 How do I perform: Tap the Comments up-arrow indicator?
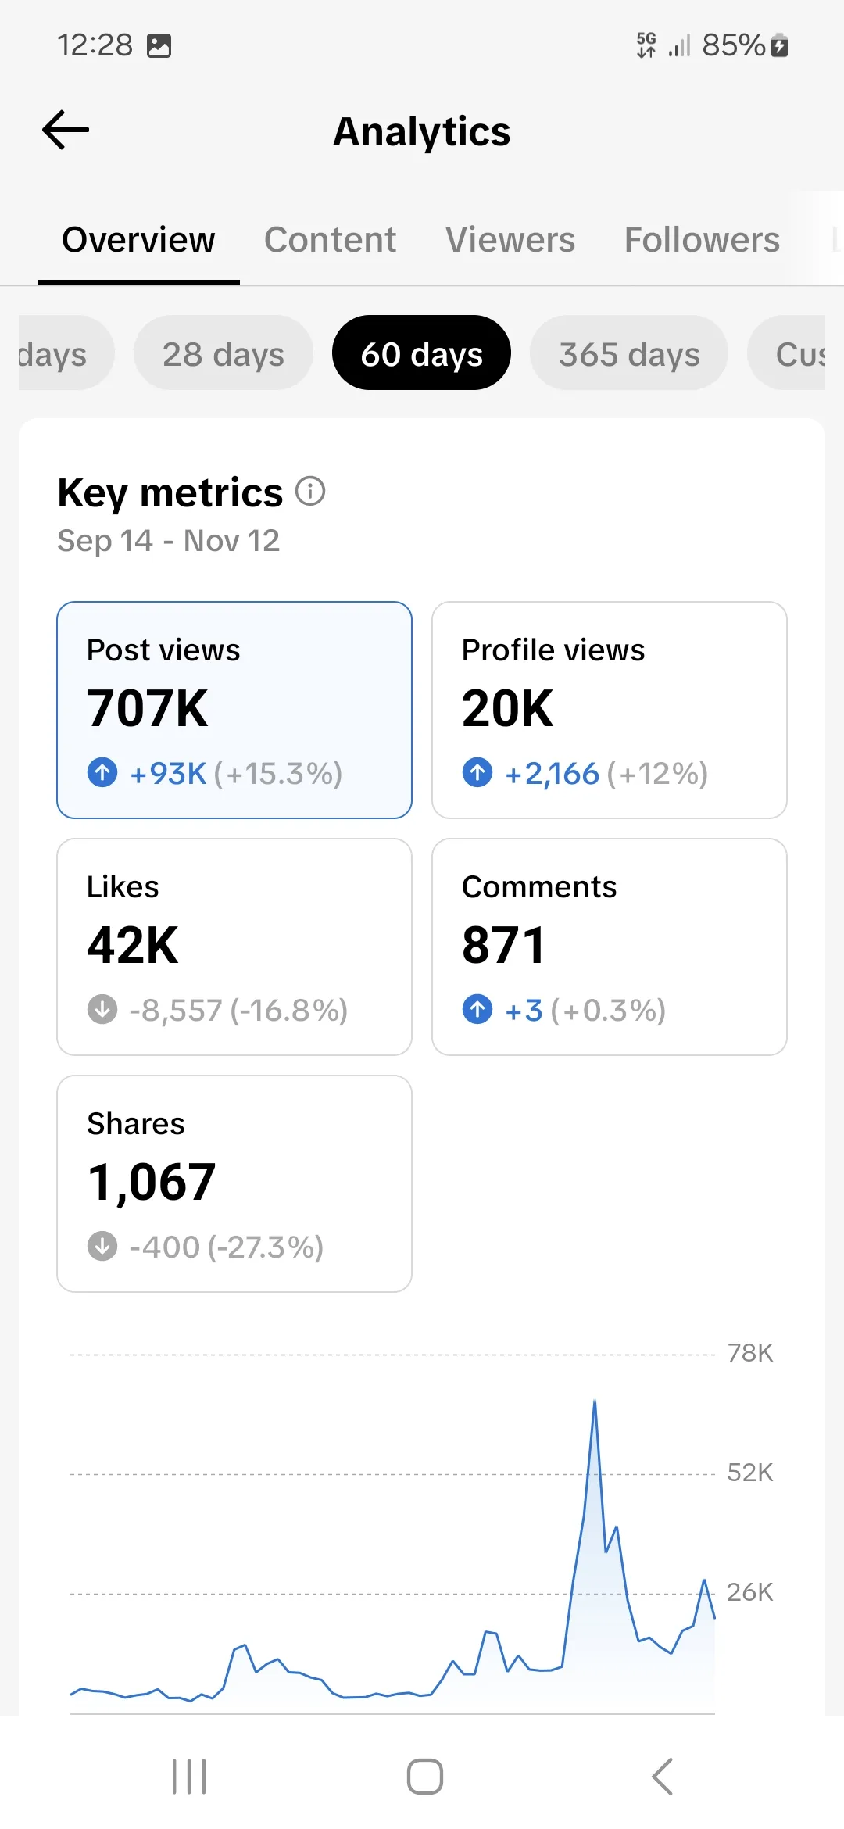pyautogui.click(x=477, y=1009)
